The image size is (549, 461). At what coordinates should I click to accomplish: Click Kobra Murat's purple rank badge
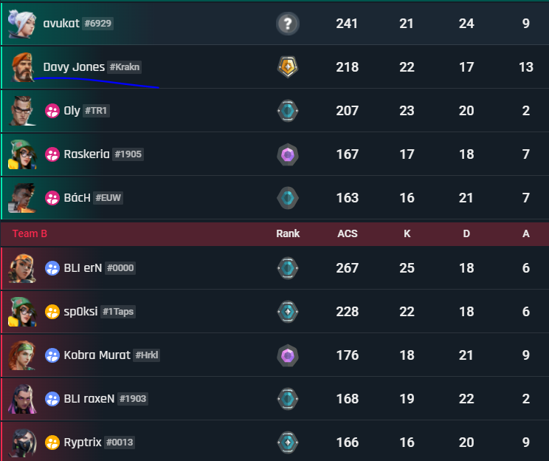coord(288,355)
